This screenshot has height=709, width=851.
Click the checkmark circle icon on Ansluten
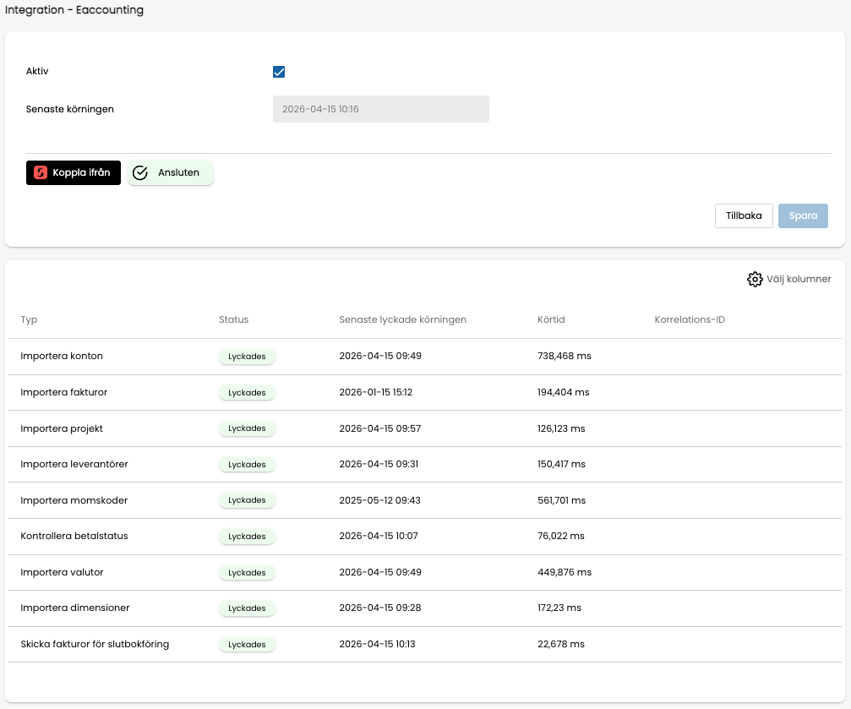point(140,172)
